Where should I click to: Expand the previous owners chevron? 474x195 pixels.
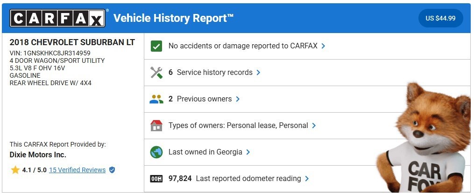(x=238, y=99)
